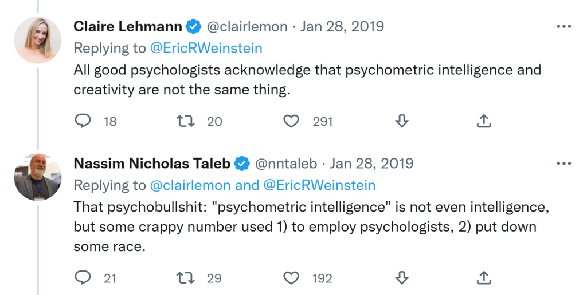Screen dimensions: 587x295
Task: Downvote Claire Lehmann's tweet
Action: [x=402, y=121]
